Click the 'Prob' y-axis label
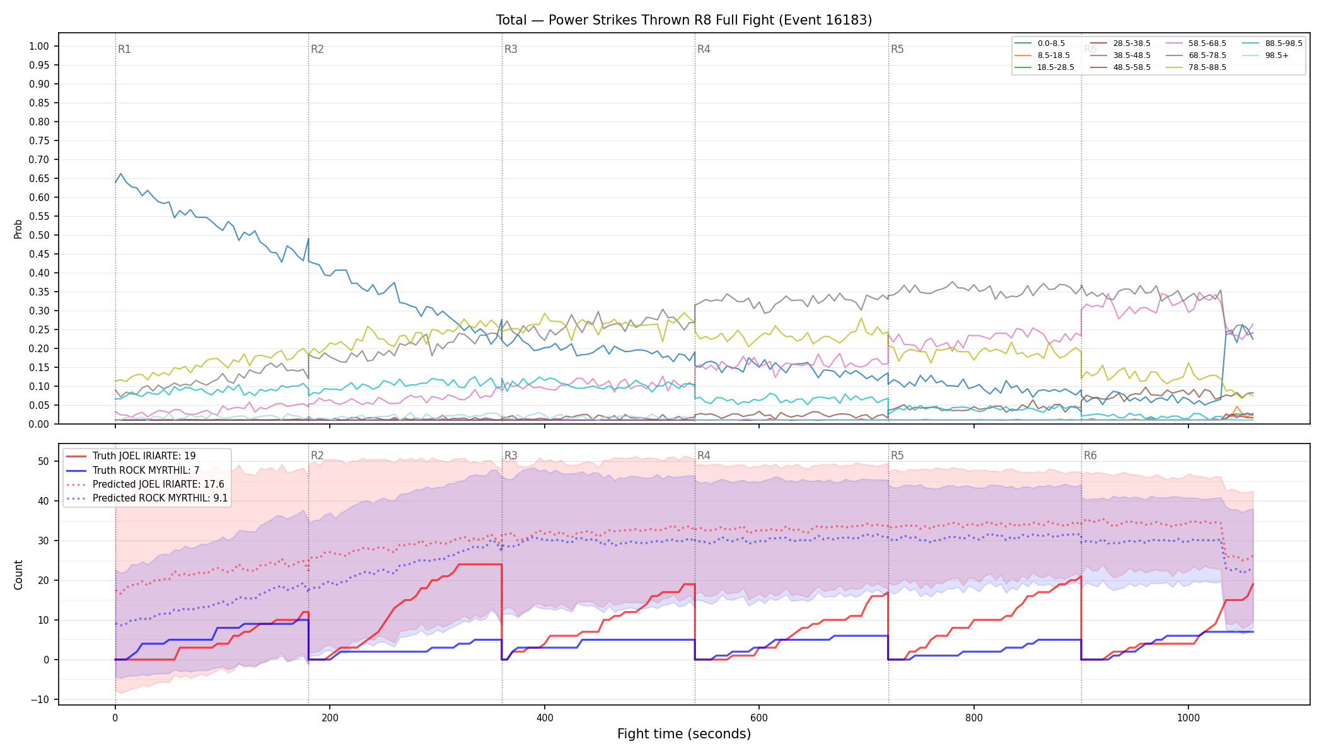The image size is (1324, 756). coord(18,229)
